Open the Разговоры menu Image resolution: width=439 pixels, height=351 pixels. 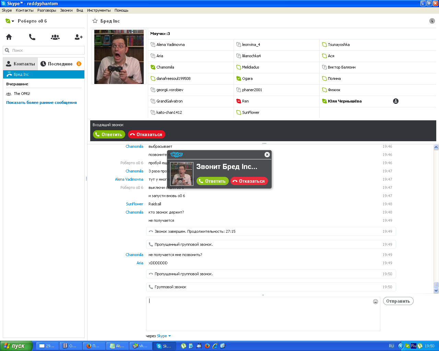coord(47,10)
